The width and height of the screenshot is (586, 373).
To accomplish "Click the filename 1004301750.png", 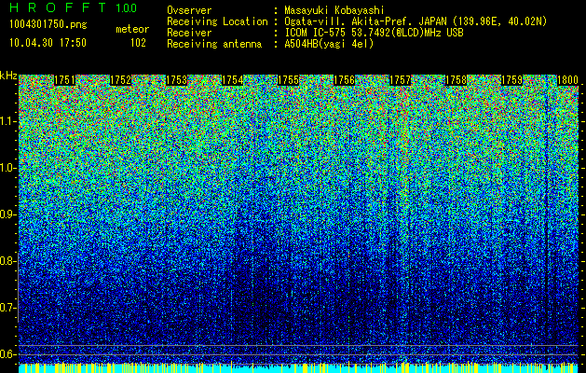I will tap(48, 25).
